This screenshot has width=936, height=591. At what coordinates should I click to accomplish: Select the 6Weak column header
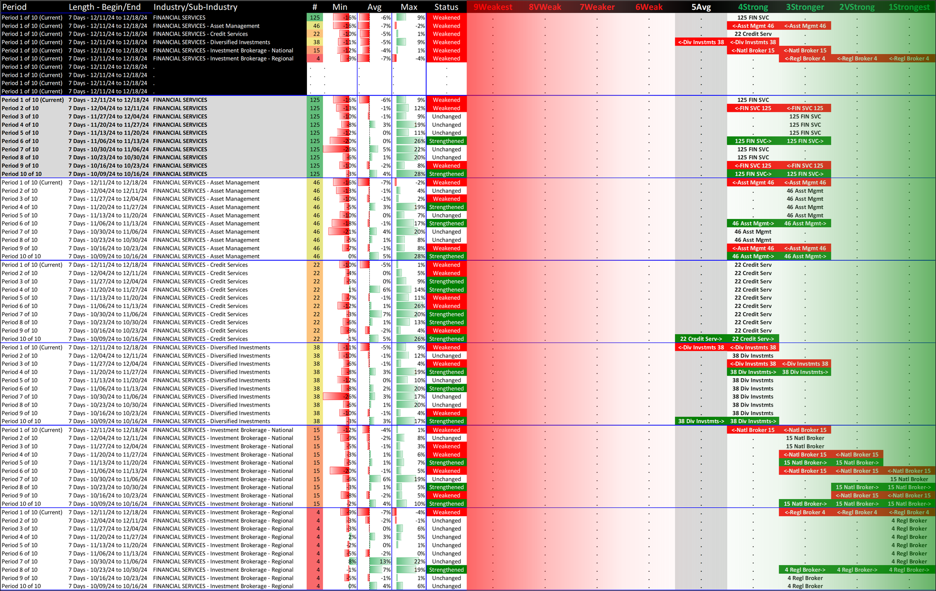pos(649,7)
